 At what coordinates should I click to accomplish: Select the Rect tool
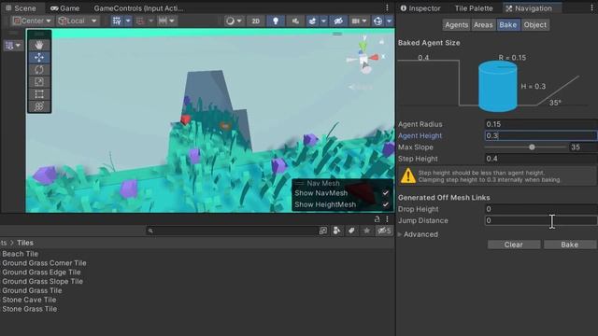(x=39, y=94)
